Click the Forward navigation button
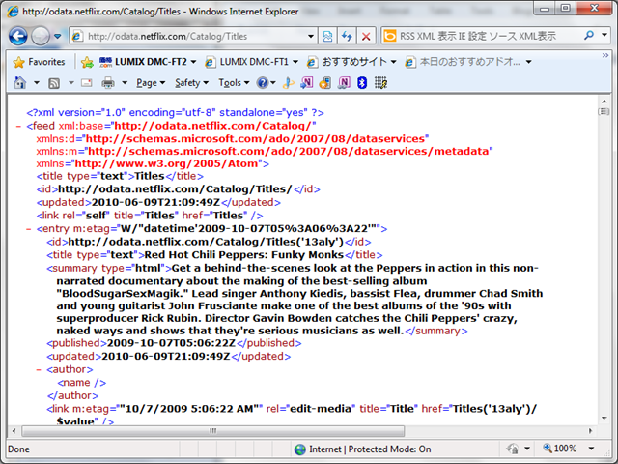Viewport: 618px width, 464px height. click(41, 37)
